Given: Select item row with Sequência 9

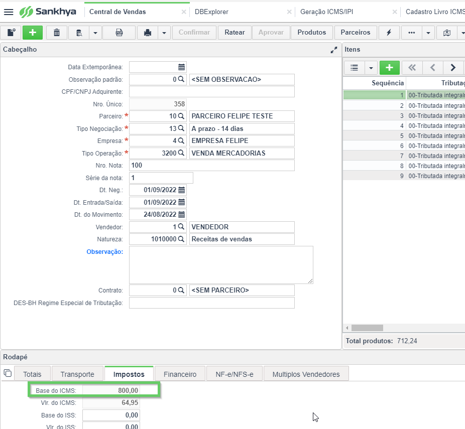Looking at the screenshot, I should (x=404, y=176).
